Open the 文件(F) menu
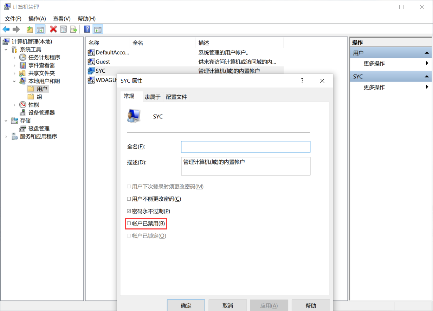This screenshot has width=433, height=311. [x=13, y=19]
